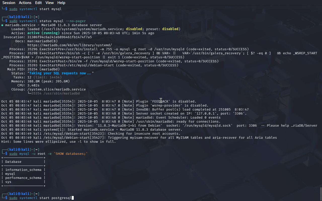Click the green "active (running)" status text
322x201 pixels.
[43, 33]
